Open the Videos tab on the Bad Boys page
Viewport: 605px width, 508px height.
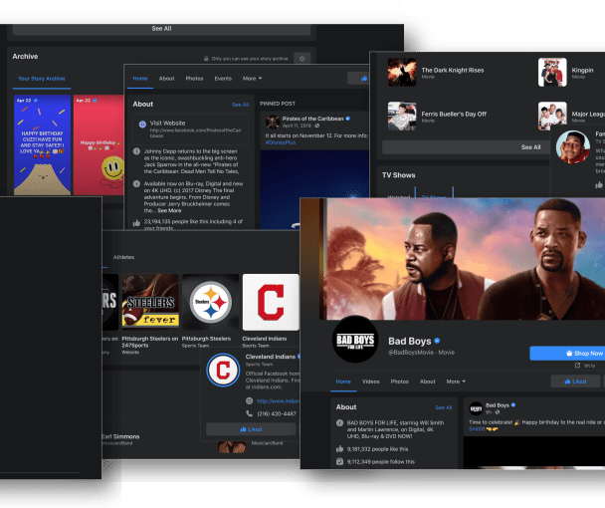370,381
